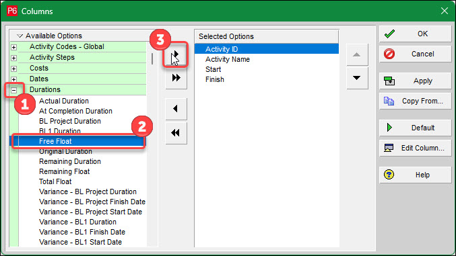
Task: Click the Dates row label
Action: click(39, 79)
